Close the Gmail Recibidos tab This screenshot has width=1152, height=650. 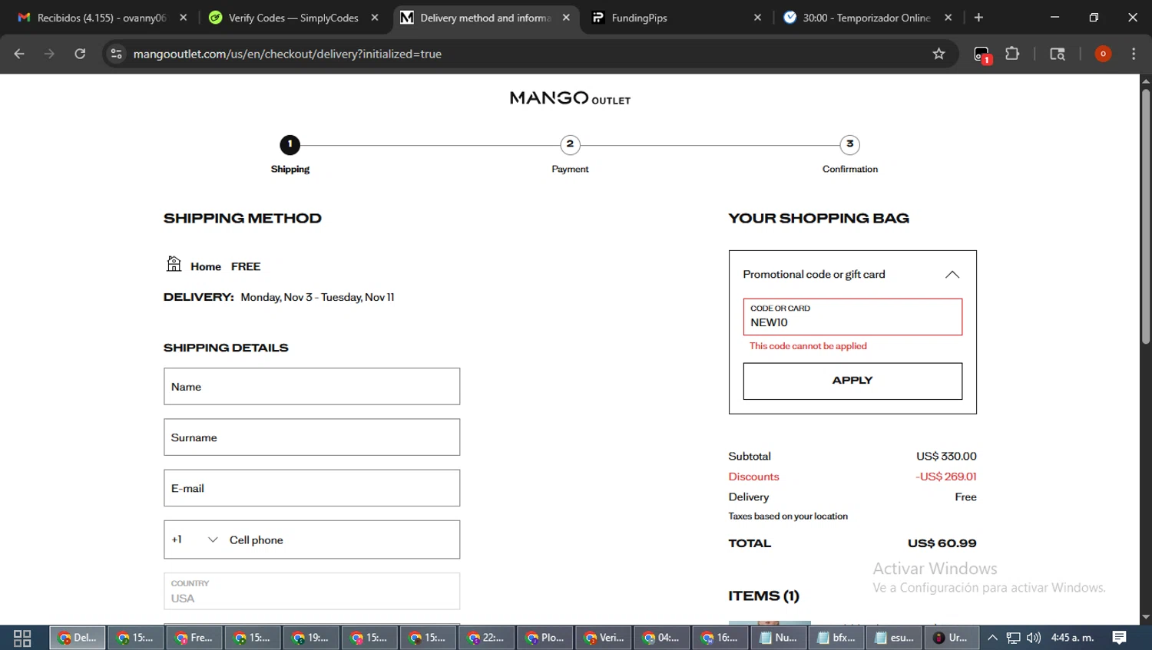click(183, 18)
